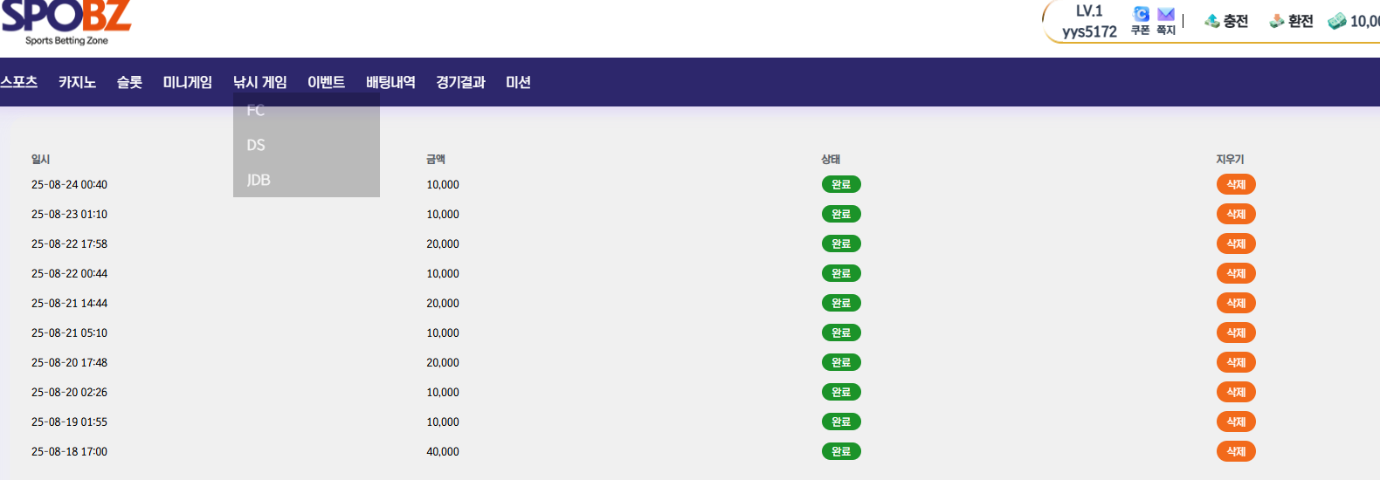Go to the 카지노 menu

click(x=77, y=82)
